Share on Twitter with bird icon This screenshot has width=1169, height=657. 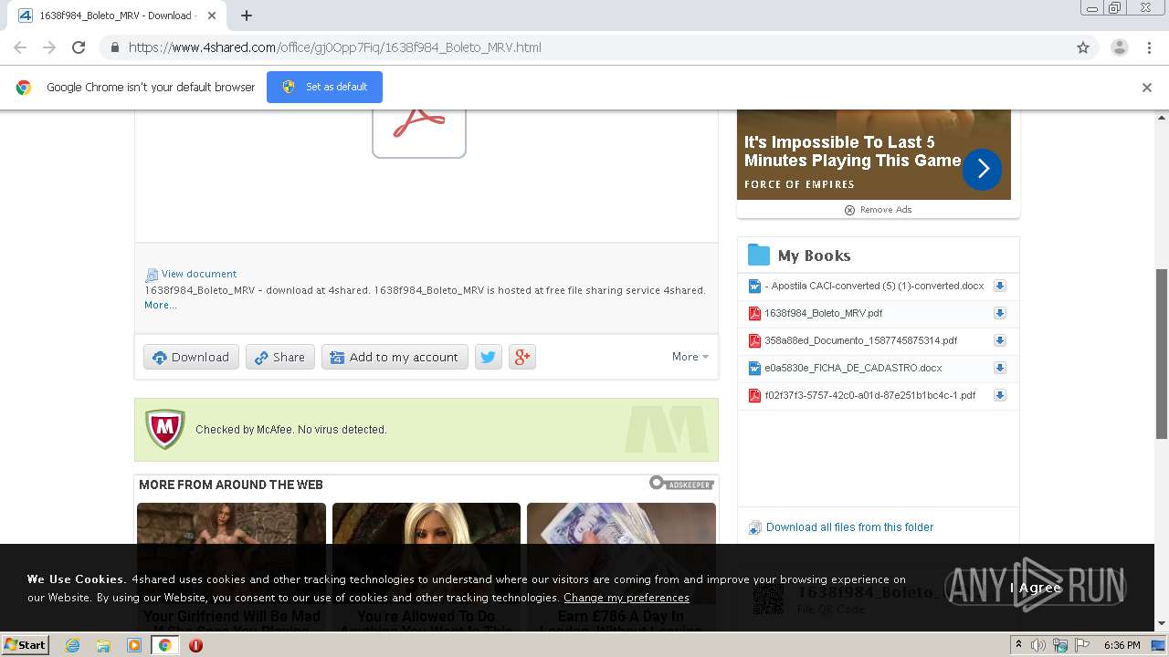[x=489, y=357]
